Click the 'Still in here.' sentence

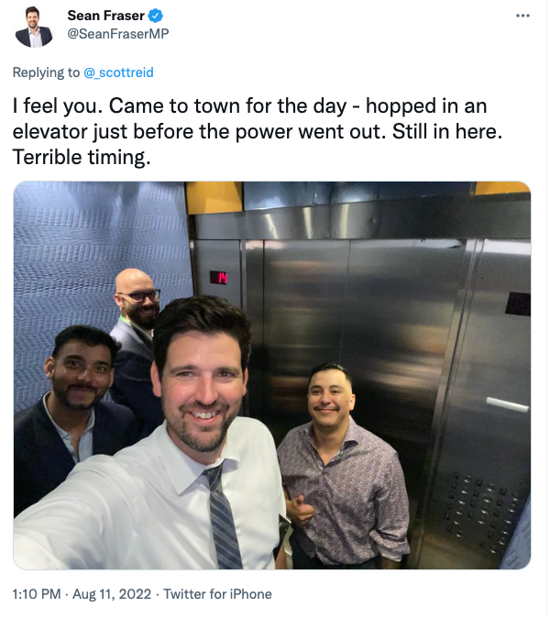447,132
